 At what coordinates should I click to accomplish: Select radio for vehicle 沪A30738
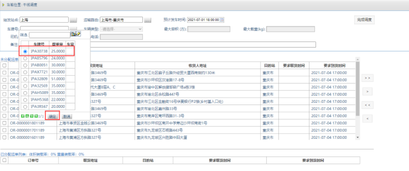pos(25,51)
